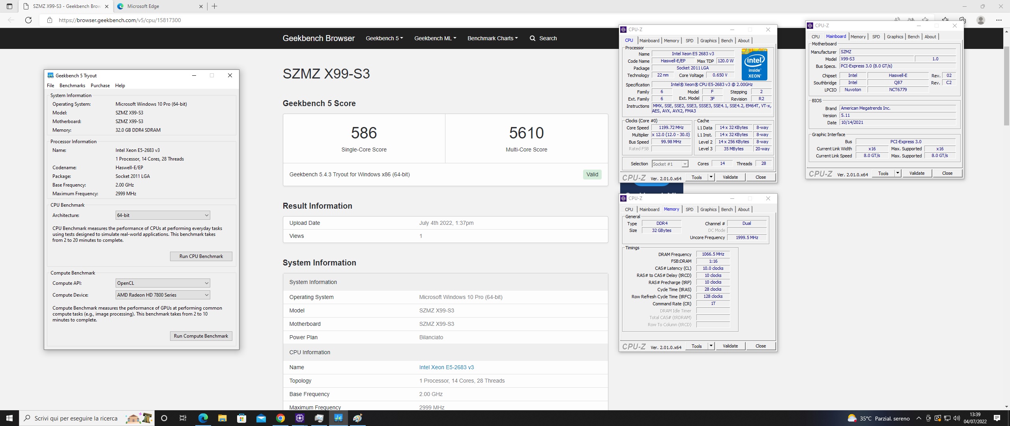This screenshot has width=1010, height=426.
Task: Switch to Geekbench 5 taskbar icon
Action: pos(338,418)
